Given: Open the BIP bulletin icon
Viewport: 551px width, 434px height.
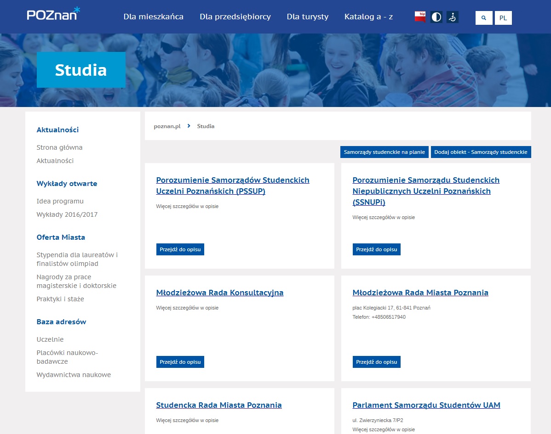Looking at the screenshot, I should [420, 17].
